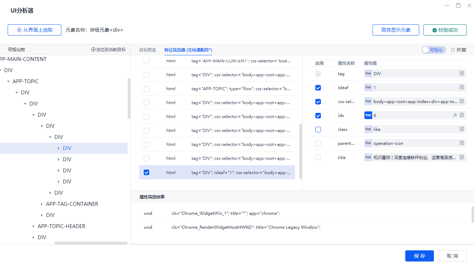Open the editor icon for the css-selector value
This screenshot has height=266, width=474.
[462, 101]
